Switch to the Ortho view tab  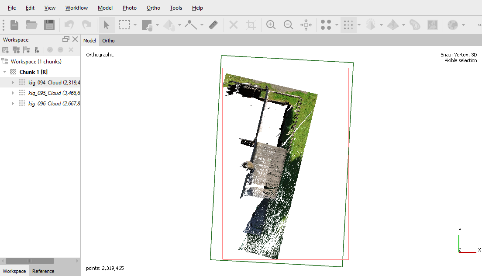pos(108,41)
